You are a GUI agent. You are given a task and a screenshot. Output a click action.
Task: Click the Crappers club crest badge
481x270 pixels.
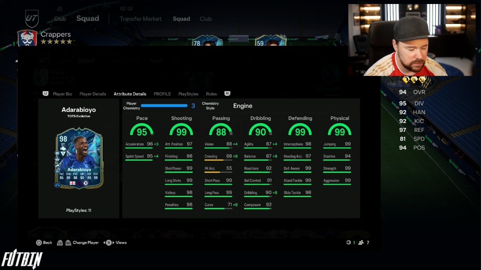tap(28, 38)
